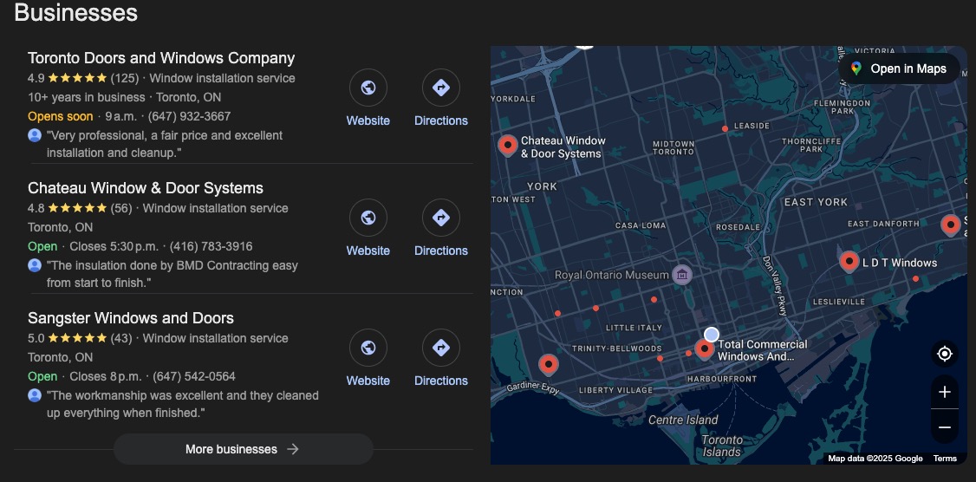Click the Royal Ontario Museum marker icon
This screenshot has width=976, height=482.
click(x=682, y=275)
